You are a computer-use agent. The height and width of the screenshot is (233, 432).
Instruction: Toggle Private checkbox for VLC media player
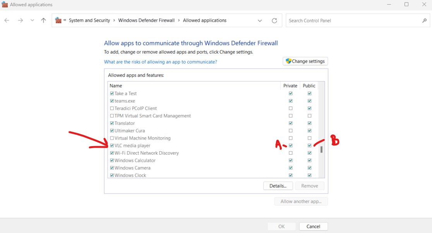(x=291, y=145)
